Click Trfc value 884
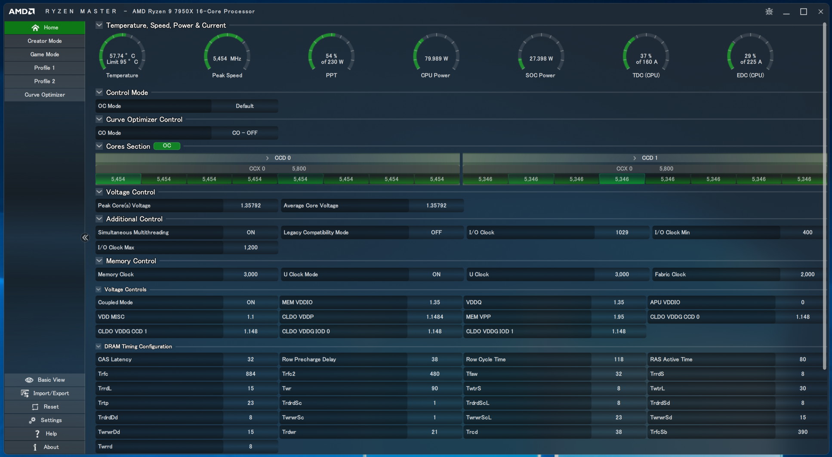Screen dimensions: 832x457 [x=251, y=374]
